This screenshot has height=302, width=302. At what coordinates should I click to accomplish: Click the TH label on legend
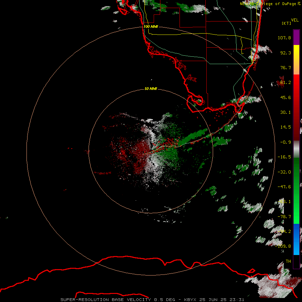(288, 261)
